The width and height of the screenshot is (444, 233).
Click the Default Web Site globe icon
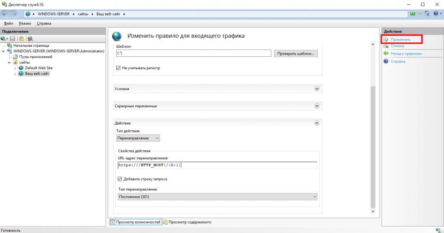tap(21, 68)
